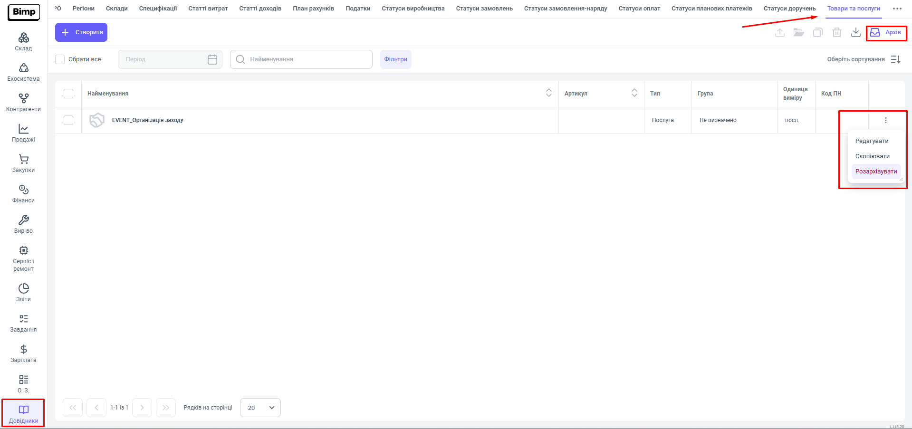Toggle the Обрати все checkbox
This screenshot has height=429, width=912.
pos(60,59)
